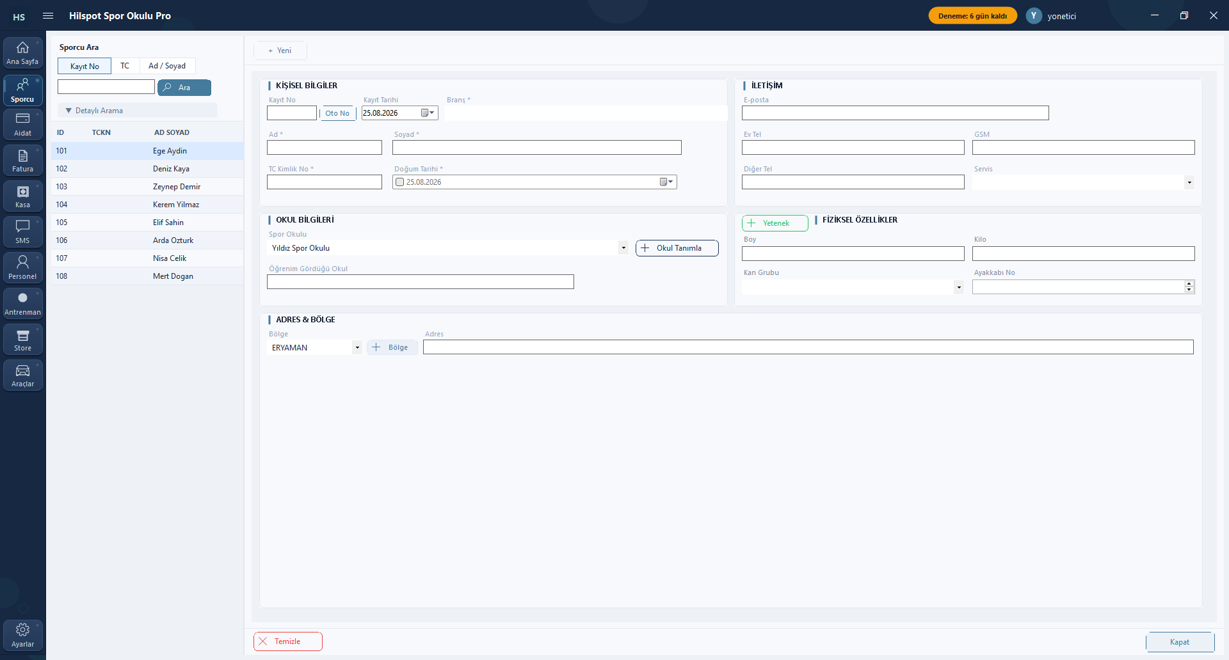
Task: Click the Deneme trial days badge
Action: click(972, 16)
